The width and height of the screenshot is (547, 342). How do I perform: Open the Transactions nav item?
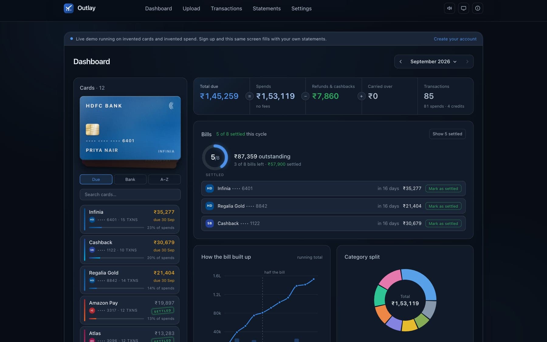pyautogui.click(x=226, y=9)
